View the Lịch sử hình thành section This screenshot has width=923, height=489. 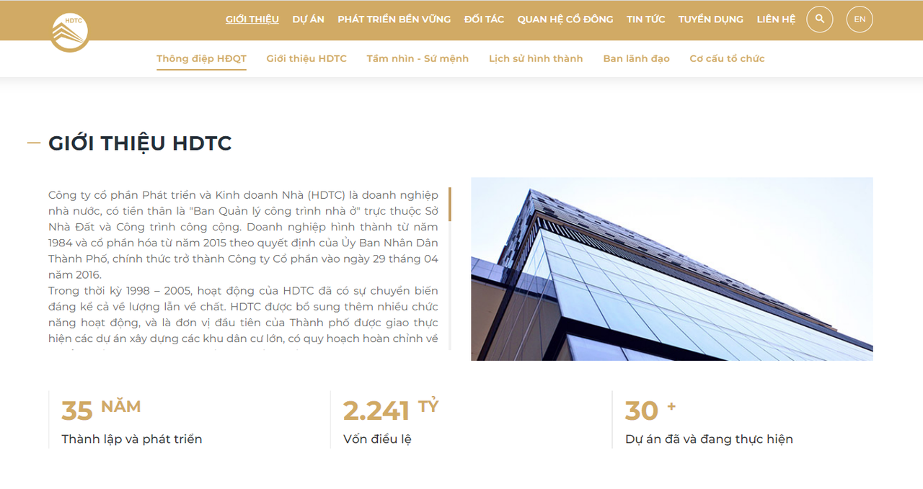tap(536, 58)
